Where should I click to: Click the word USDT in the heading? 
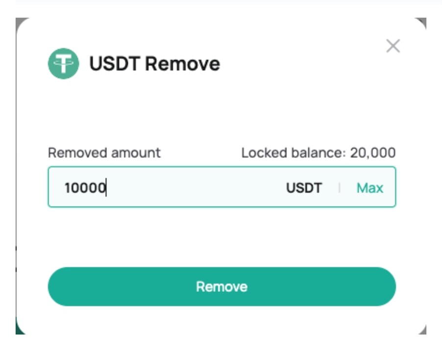[115, 63]
